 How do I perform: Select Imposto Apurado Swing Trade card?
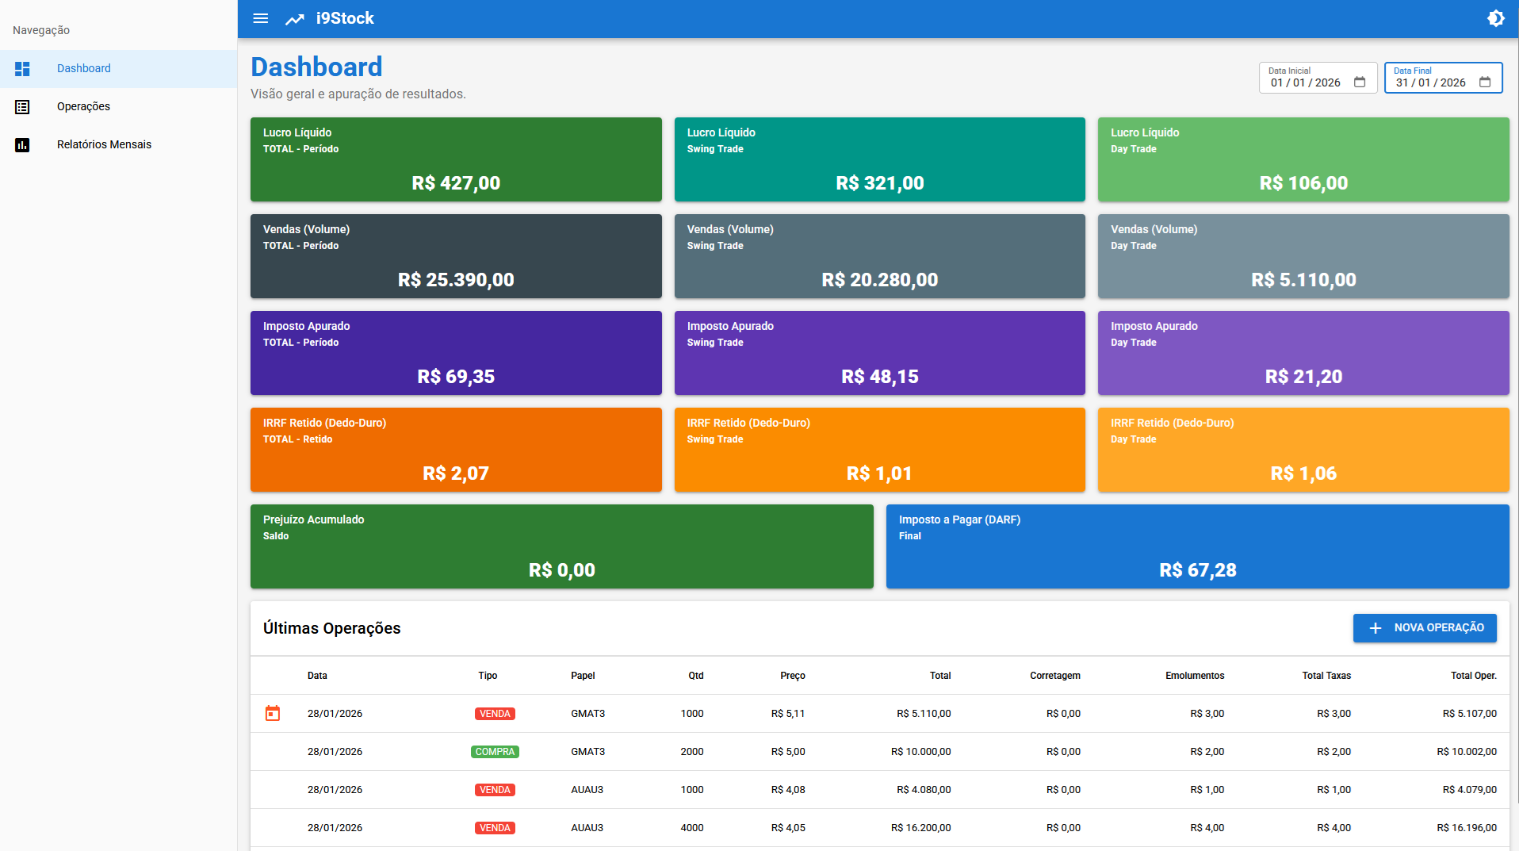point(879,353)
